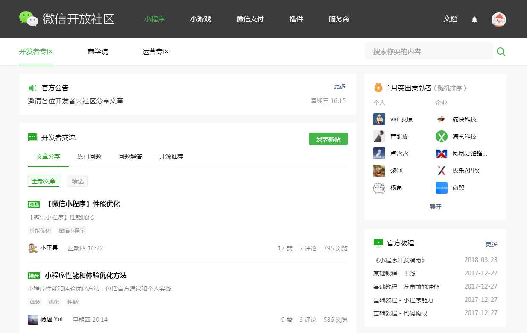Click 更多 in official tutorials
Image resolution: width=527 pixels, height=333 pixels.
pos(492,244)
